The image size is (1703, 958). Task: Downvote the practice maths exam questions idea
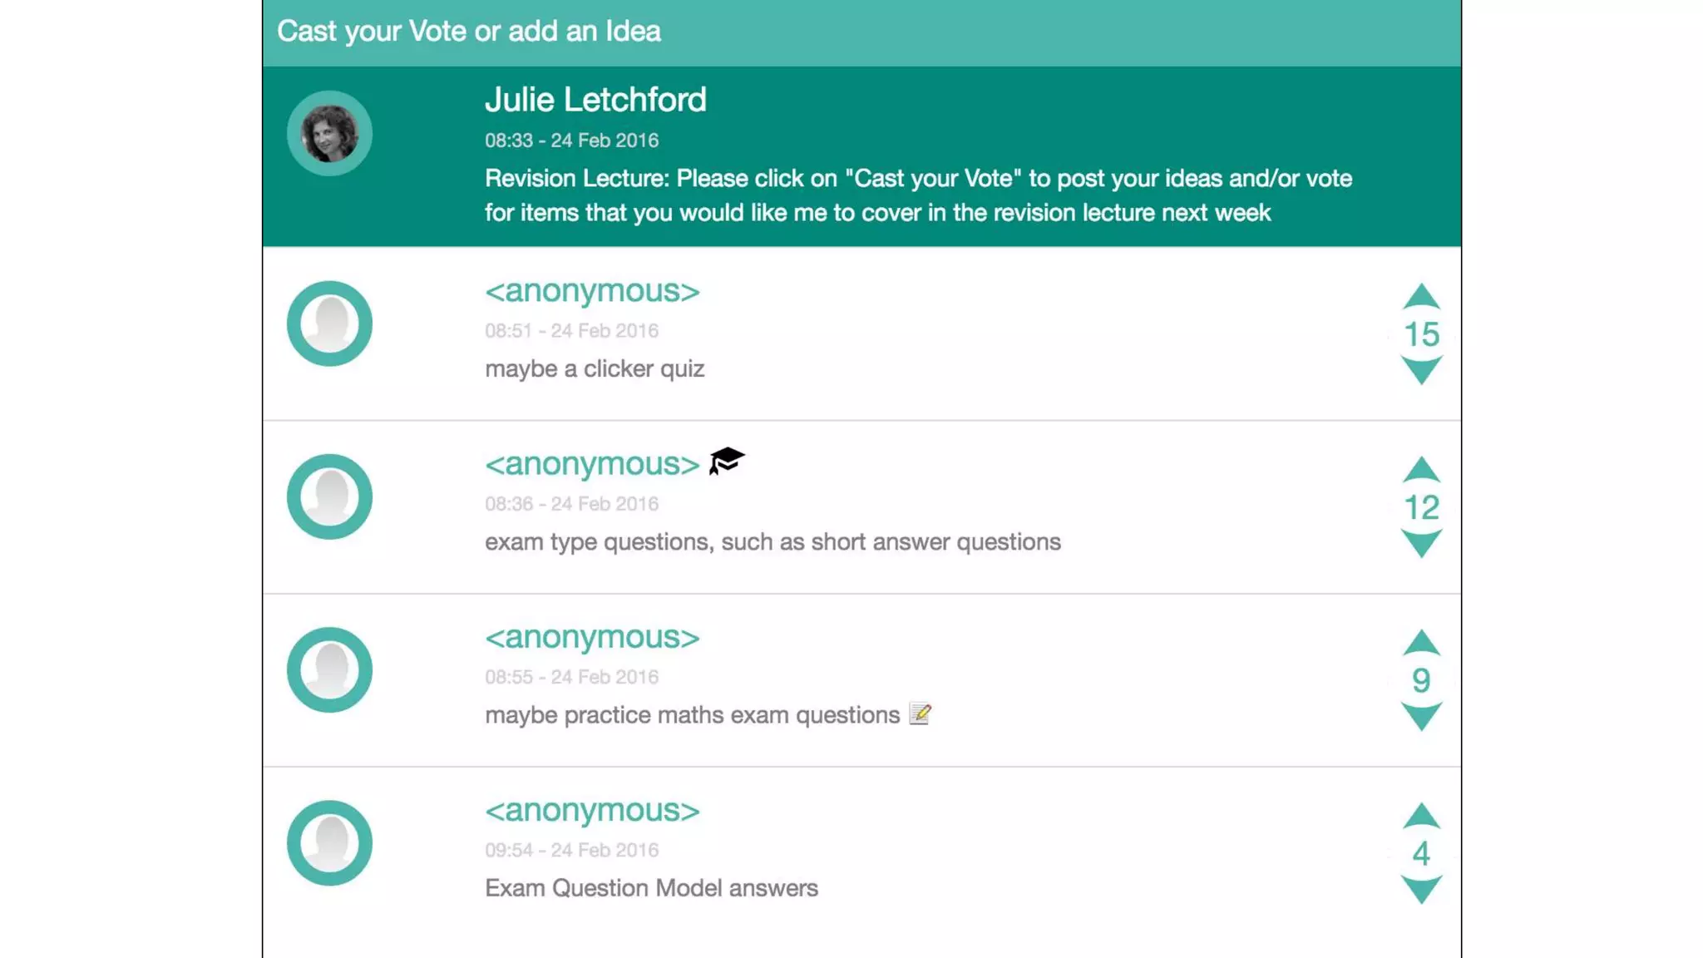(x=1421, y=717)
